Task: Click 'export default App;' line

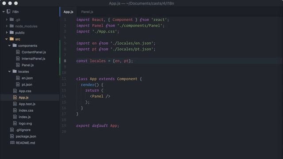Action: click(98, 125)
